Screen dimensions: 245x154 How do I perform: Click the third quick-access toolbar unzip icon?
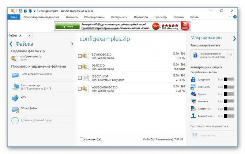pyautogui.click(x=30, y=11)
